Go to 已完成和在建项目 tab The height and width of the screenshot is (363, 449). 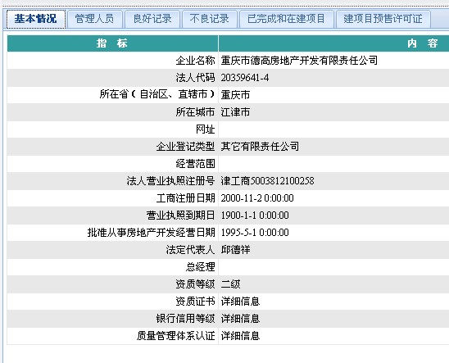pos(286,19)
